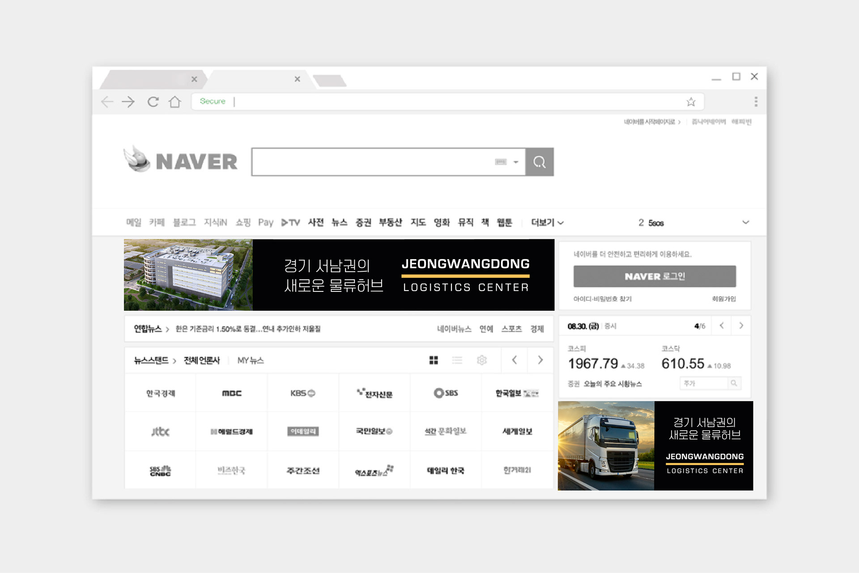Expand the search history dropdown arrow

click(516, 162)
